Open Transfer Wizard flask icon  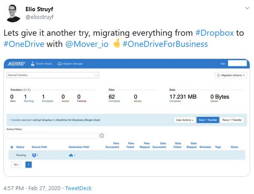coord(33,64)
